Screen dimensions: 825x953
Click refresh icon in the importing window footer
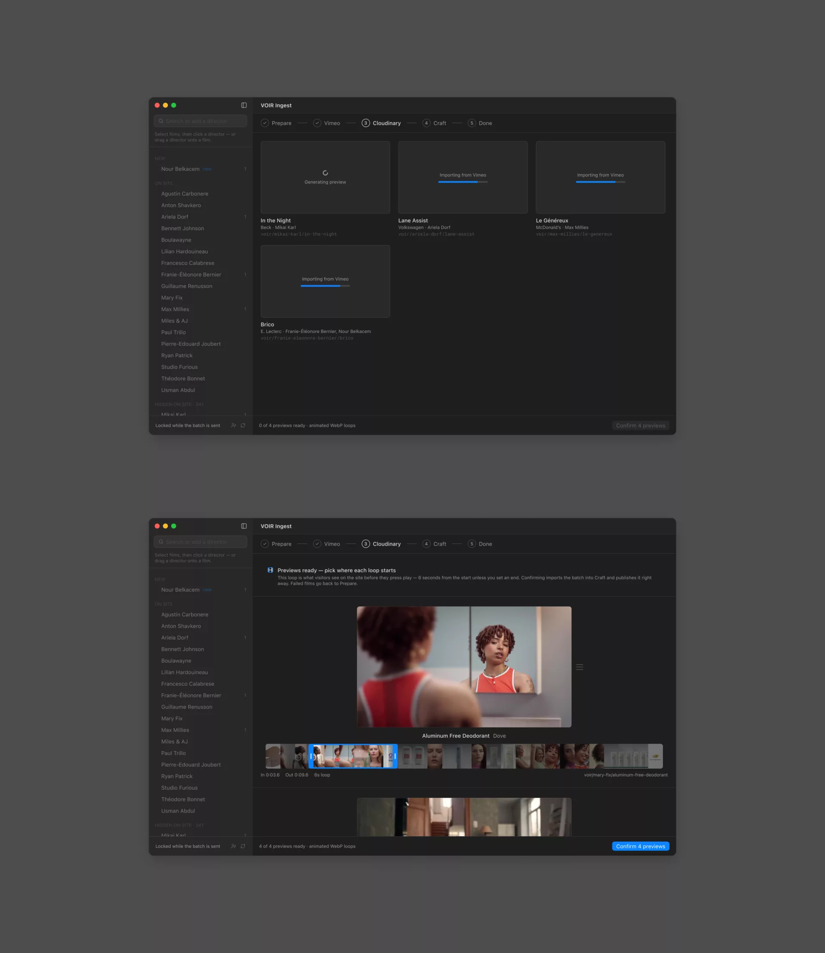tap(243, 425)
